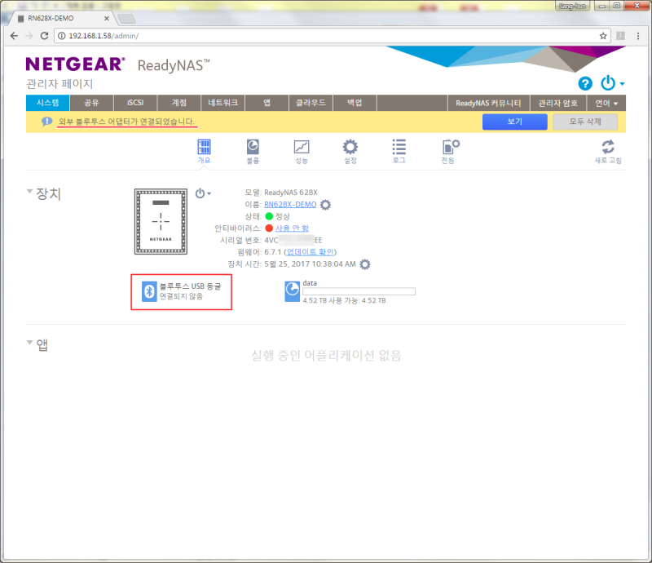Click the blue data volume icon
Image resolution: width=652 pixels, height=563 pixels.
coord(292,291)
